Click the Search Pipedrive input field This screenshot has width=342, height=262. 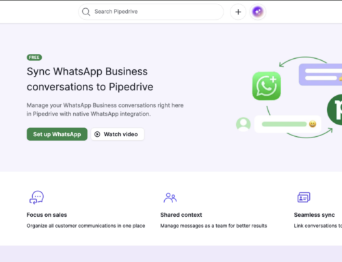click(x=150, y=12)
